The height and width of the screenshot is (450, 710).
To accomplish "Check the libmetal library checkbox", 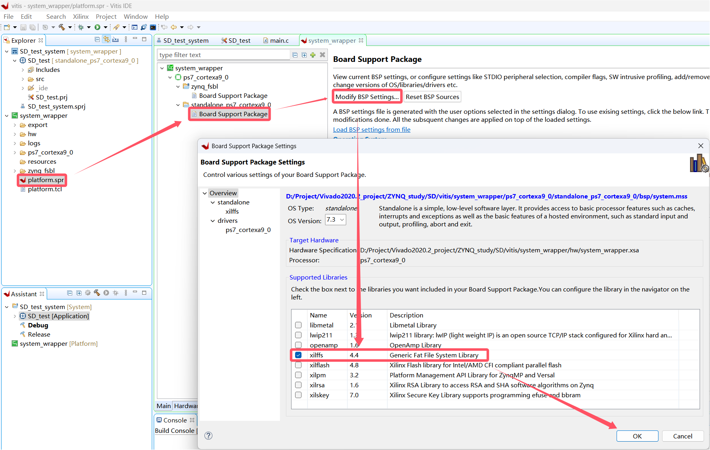I will tap(298, 325).
